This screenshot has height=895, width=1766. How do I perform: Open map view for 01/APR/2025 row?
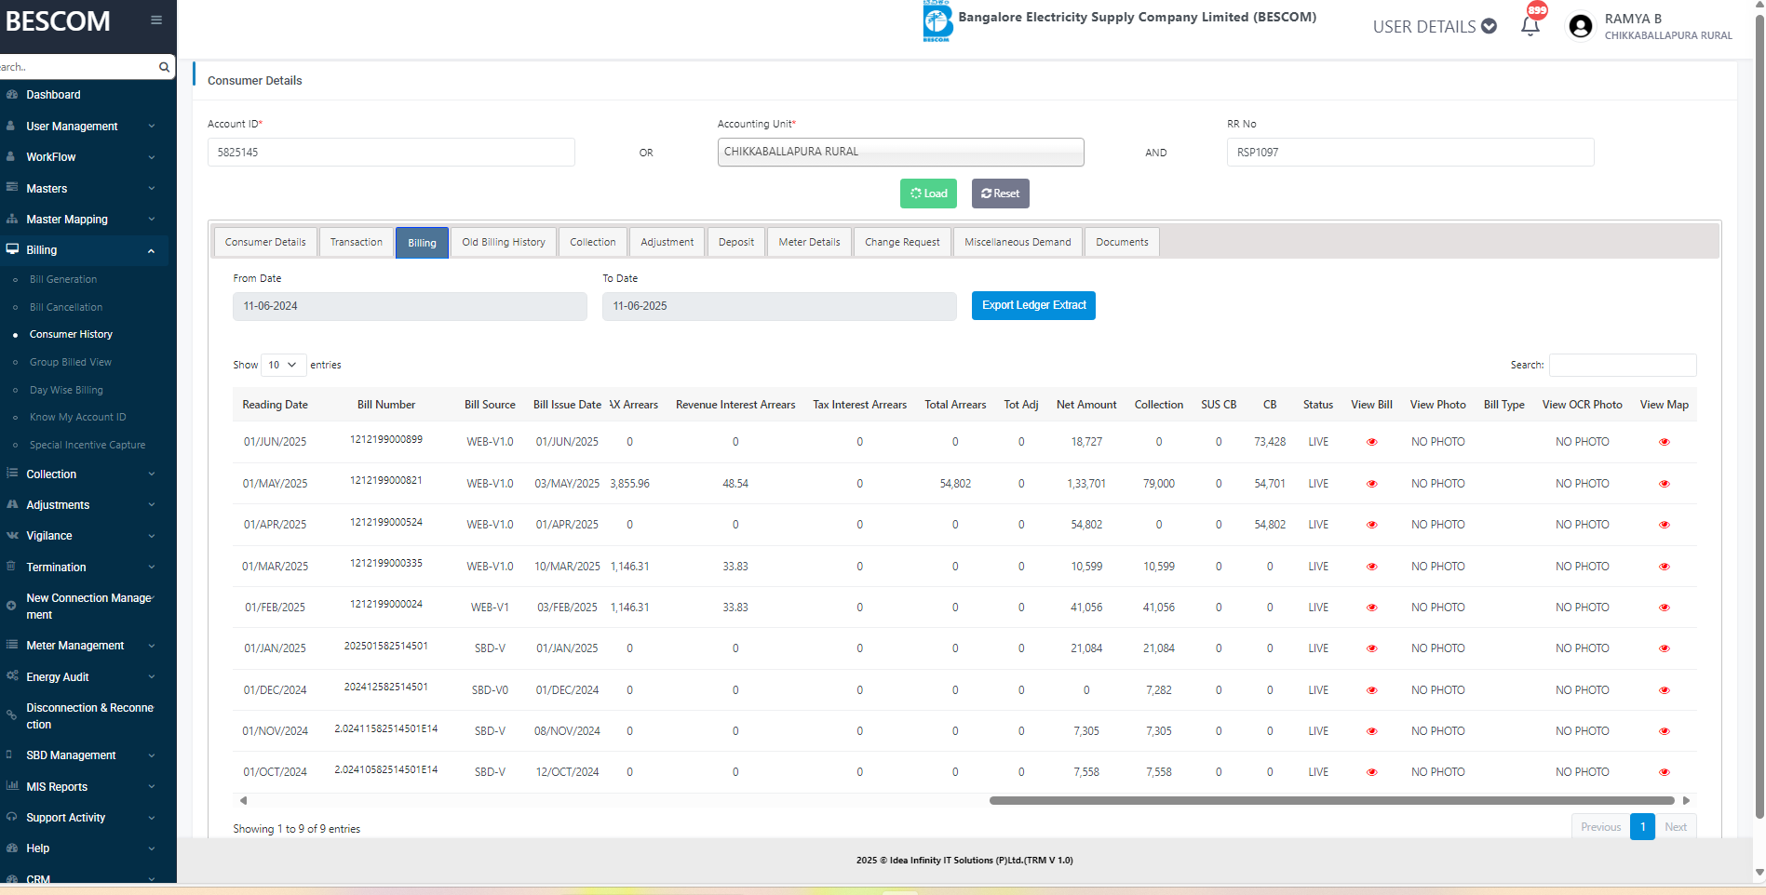point(1665,525)
